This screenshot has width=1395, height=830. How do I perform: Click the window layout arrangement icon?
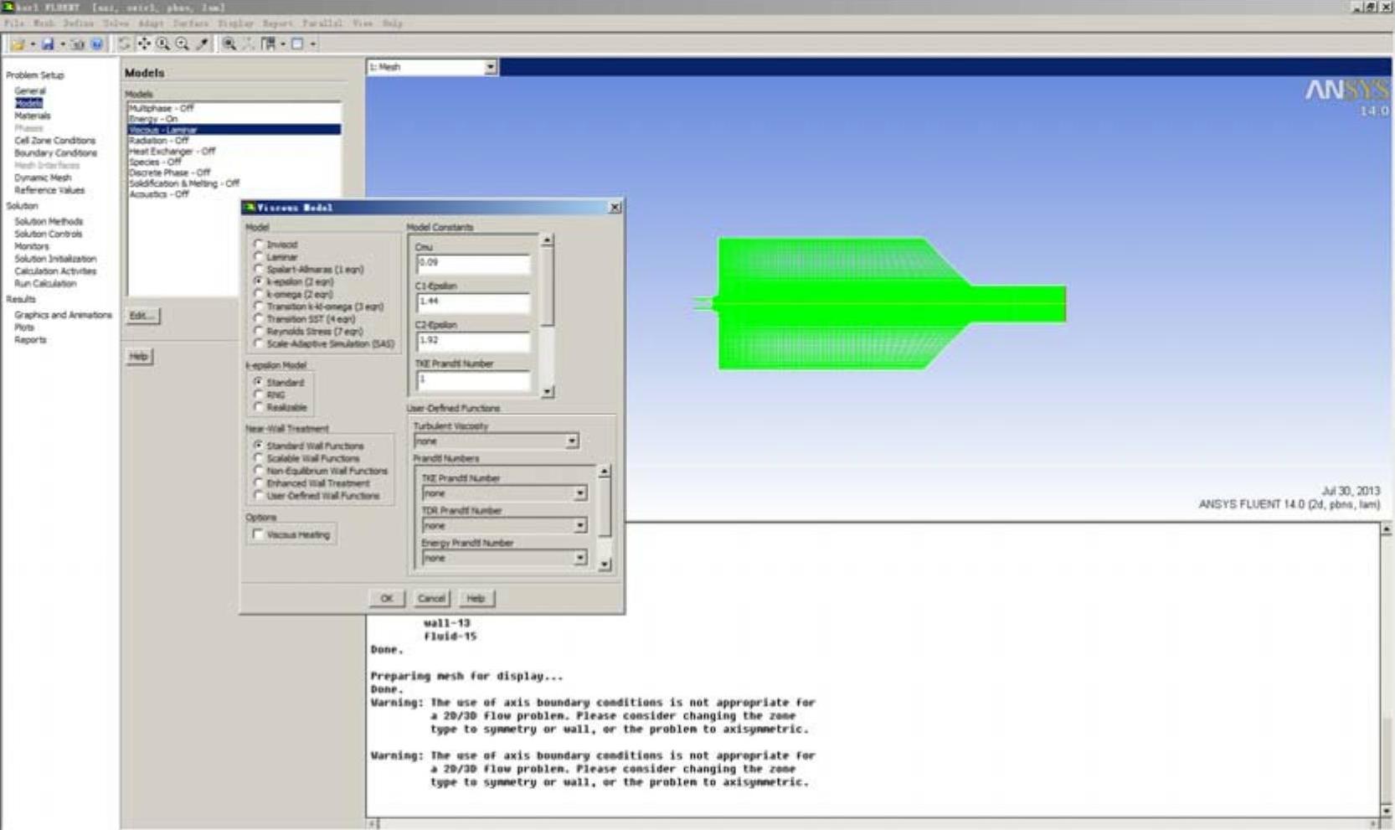pyautogui.click(x=269, y=44)
